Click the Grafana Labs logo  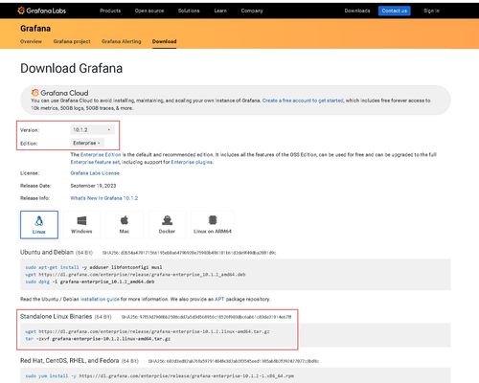[x=42, y=11]
